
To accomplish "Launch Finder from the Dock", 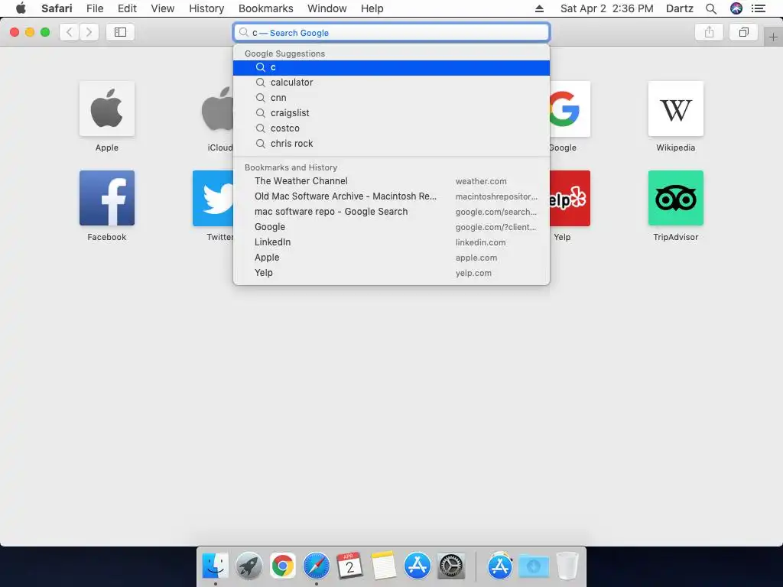I will (x=215, y=566).
